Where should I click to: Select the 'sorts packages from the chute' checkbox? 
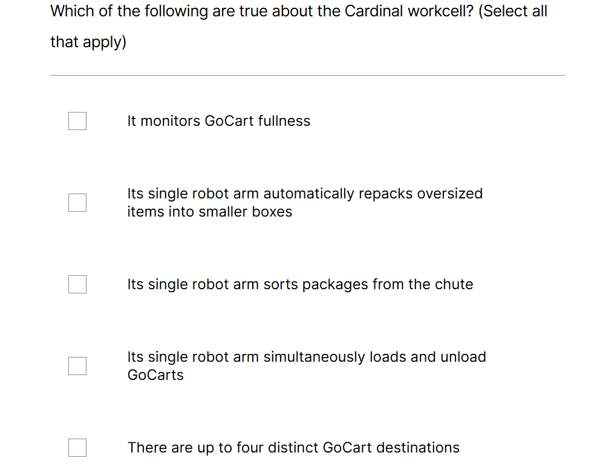click(77, 284)
